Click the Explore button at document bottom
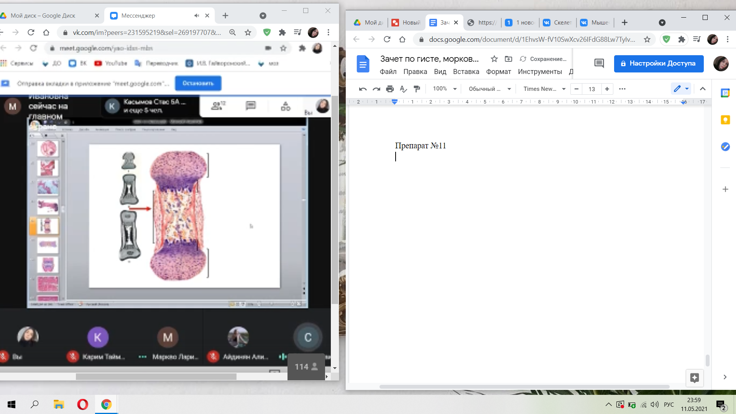This screenshot has height=414, width=736. (x=695, y=378)
